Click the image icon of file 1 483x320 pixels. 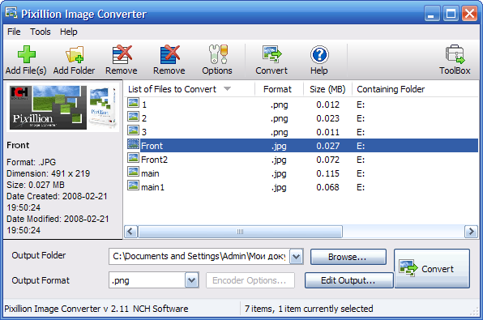[134, 103]
